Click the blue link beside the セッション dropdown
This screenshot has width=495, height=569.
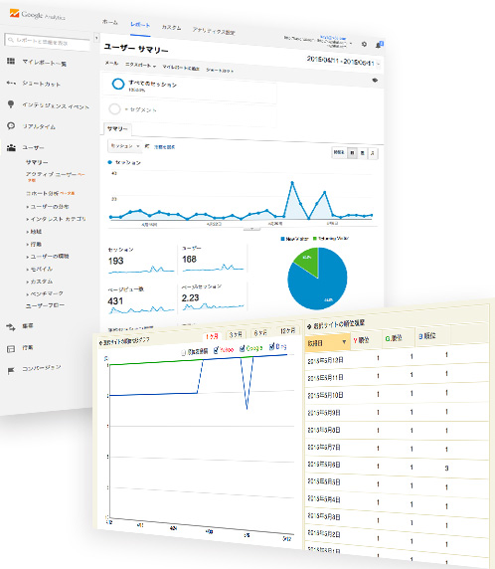pos(164,147)
